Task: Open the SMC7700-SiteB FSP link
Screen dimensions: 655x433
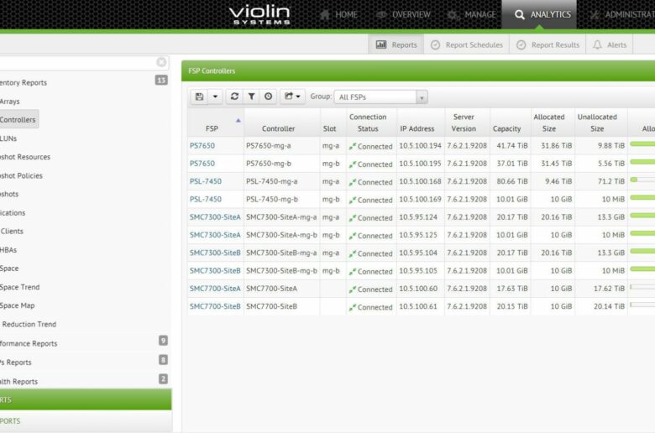Action: (x=215, y=306)
